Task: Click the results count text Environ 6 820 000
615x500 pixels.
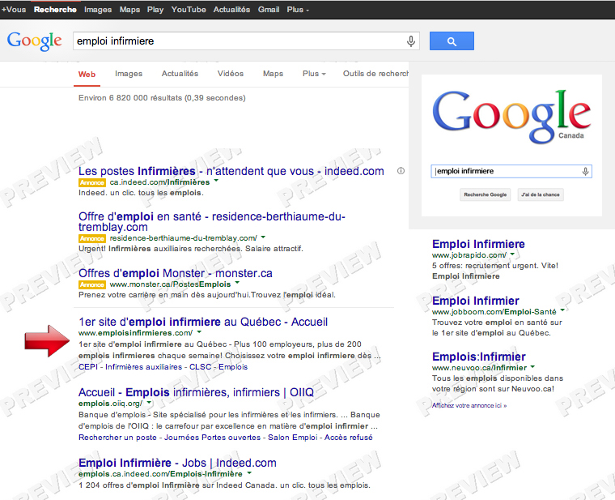Action: (x=162, y=98)
